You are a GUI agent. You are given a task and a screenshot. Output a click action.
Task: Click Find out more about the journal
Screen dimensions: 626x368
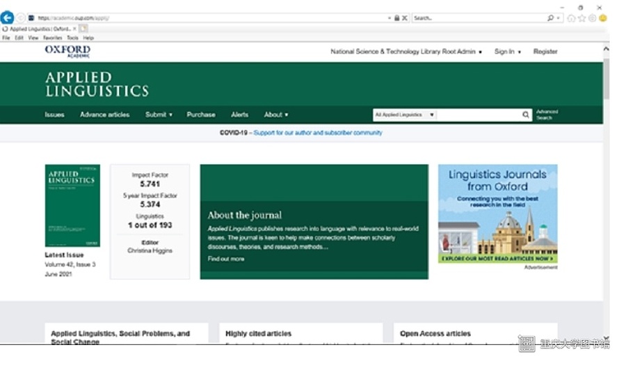click(x=226, y=259)
